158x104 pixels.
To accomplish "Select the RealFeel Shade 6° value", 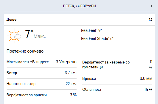I will pyautogui.click(x=97, y=38).
